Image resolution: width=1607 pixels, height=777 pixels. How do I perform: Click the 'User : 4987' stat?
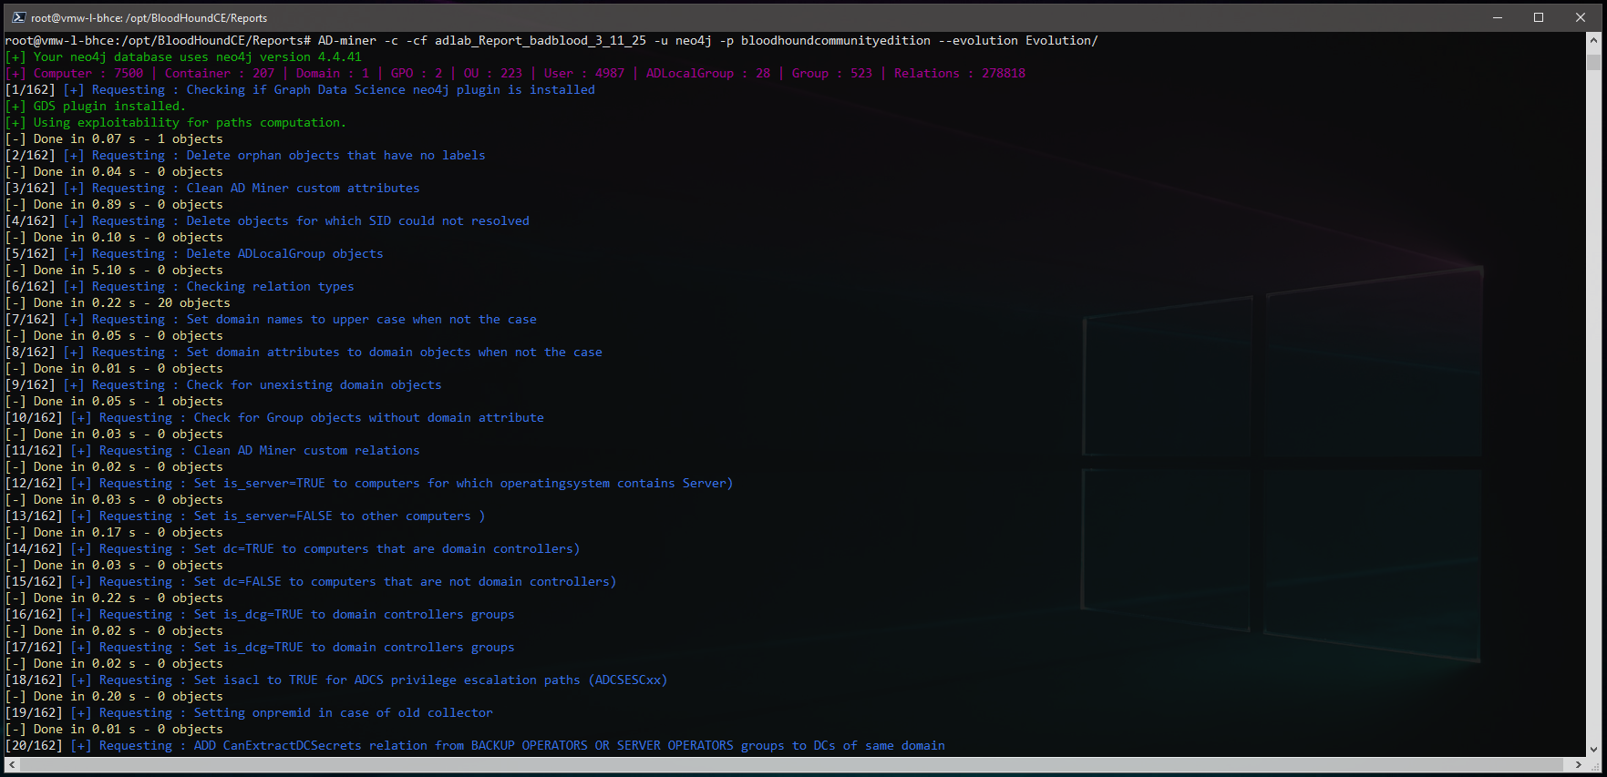(x=584, y=73)
